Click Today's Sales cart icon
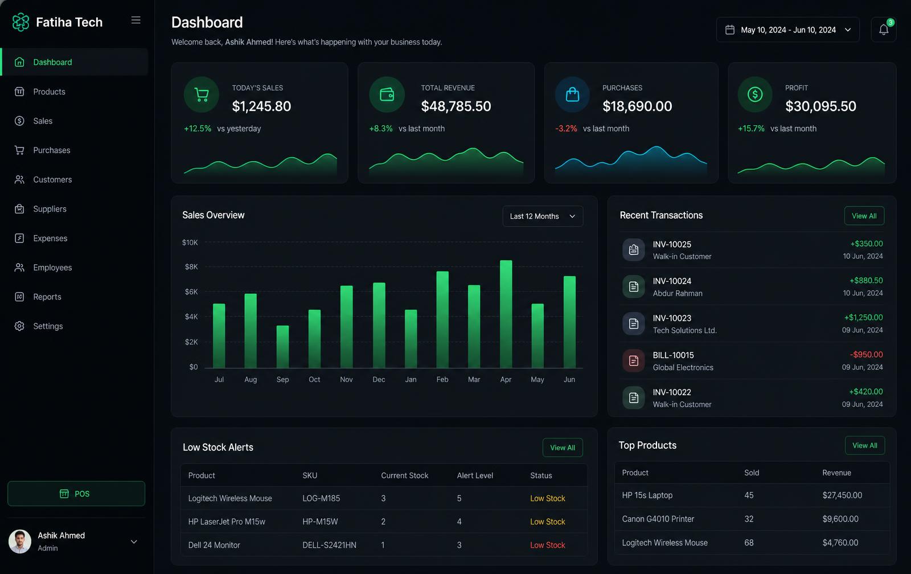Viewport: 911px width, 574px height. click(202, 95)
